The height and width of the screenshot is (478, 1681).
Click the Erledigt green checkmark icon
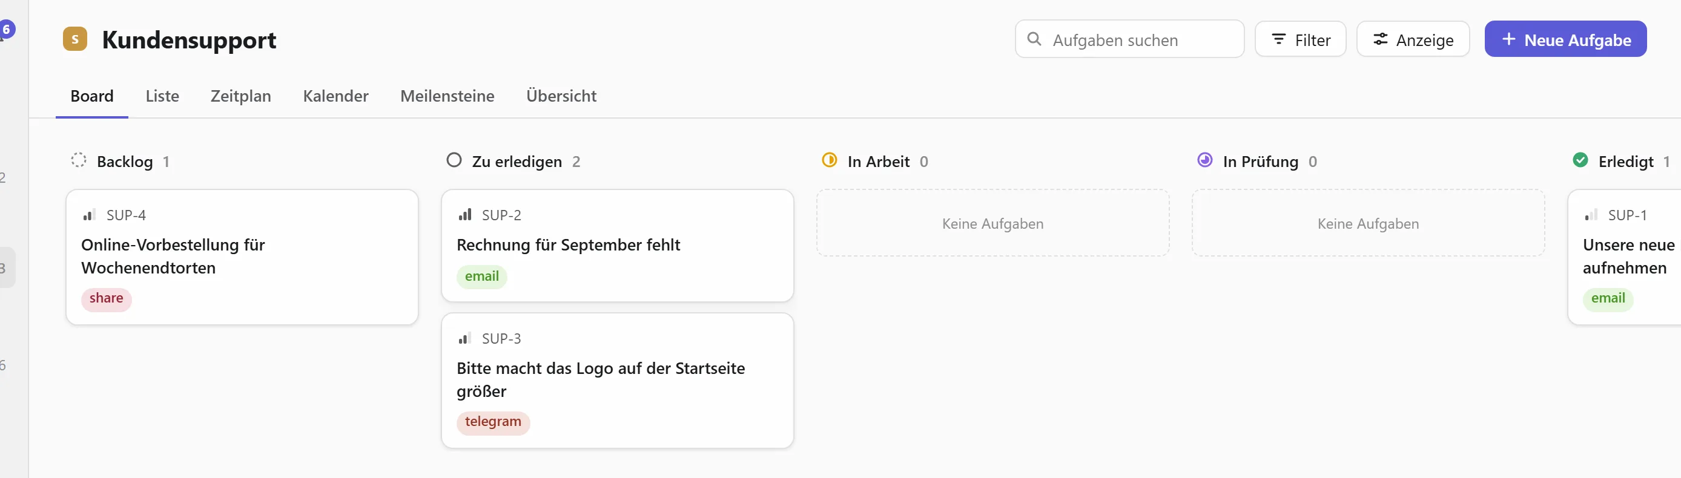point(1580,160)
